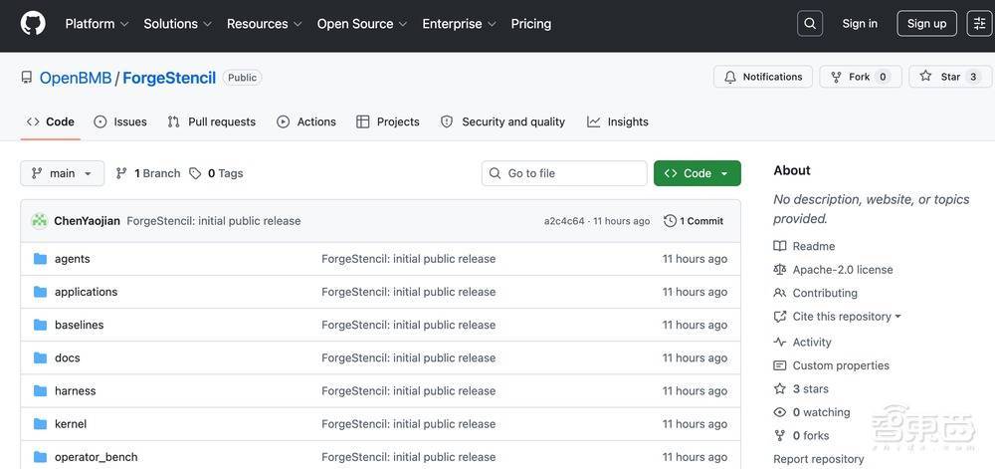Open the kernel folder name
The width and height of the screenshot is (995, 469).
pos(71,423)
